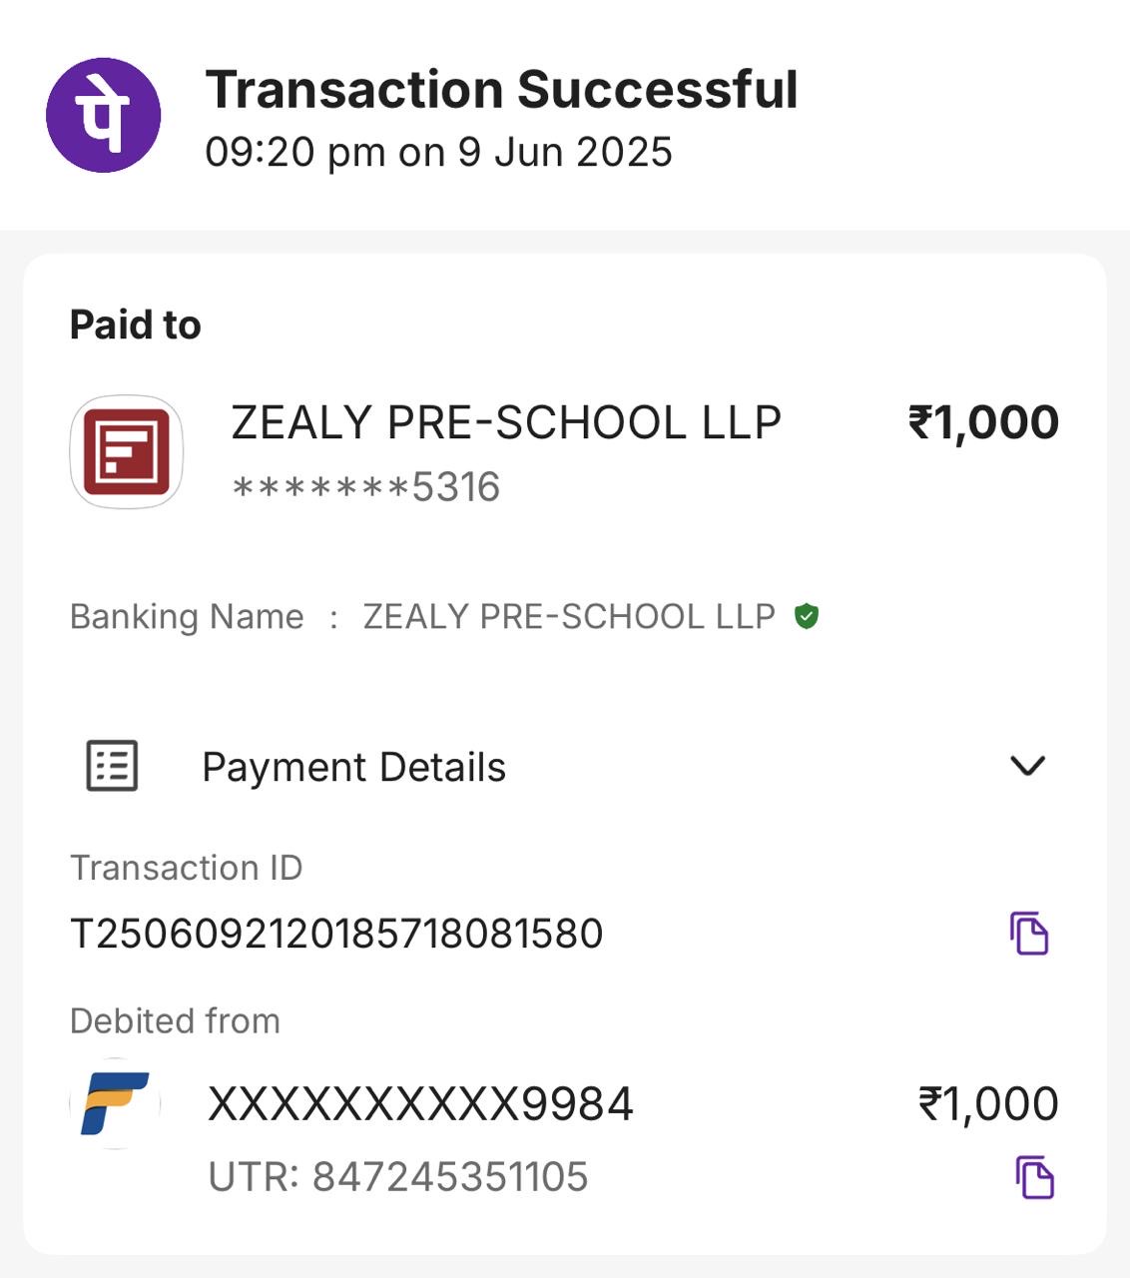Click the green verified shield badge

(807, 617)
